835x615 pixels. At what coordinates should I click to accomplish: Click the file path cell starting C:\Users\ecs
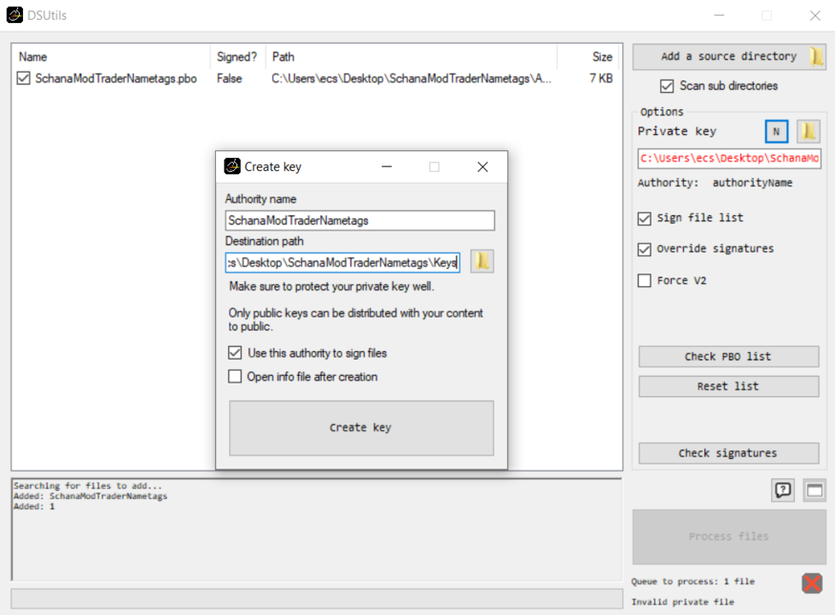point(412,79)
